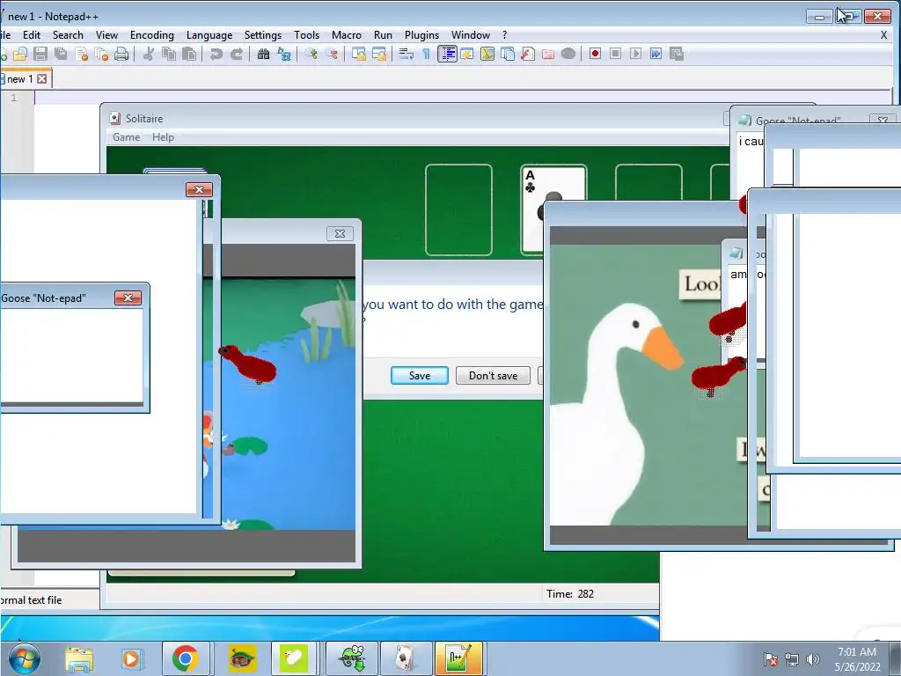Click the clock showing 7:01 AM
This screenshot has width=901, height=676.
857,652
